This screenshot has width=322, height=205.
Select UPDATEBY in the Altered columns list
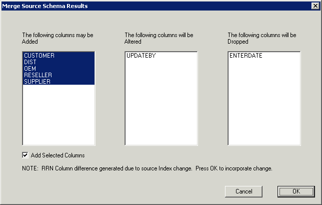pyautogui.click(x=141, y=55)
